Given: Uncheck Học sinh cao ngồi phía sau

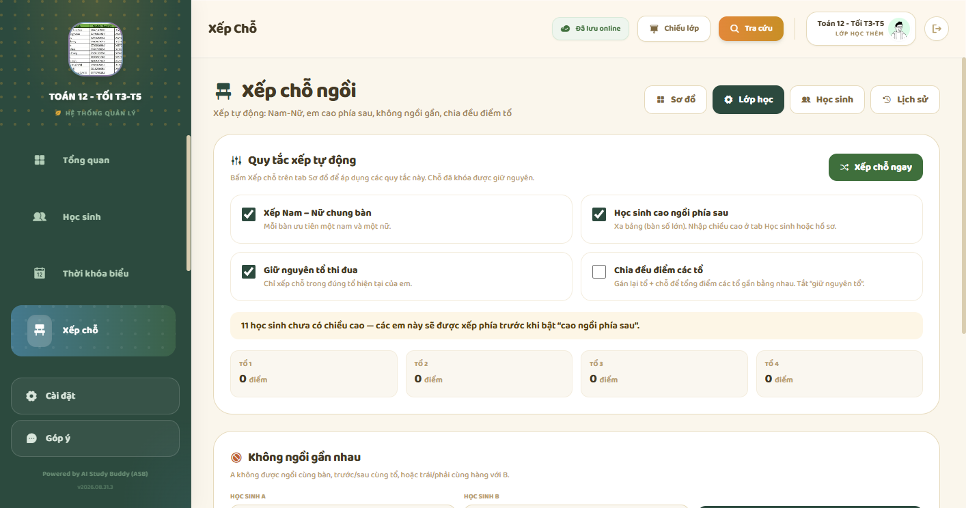Looking at the screenshot, I should pos(599,214).
